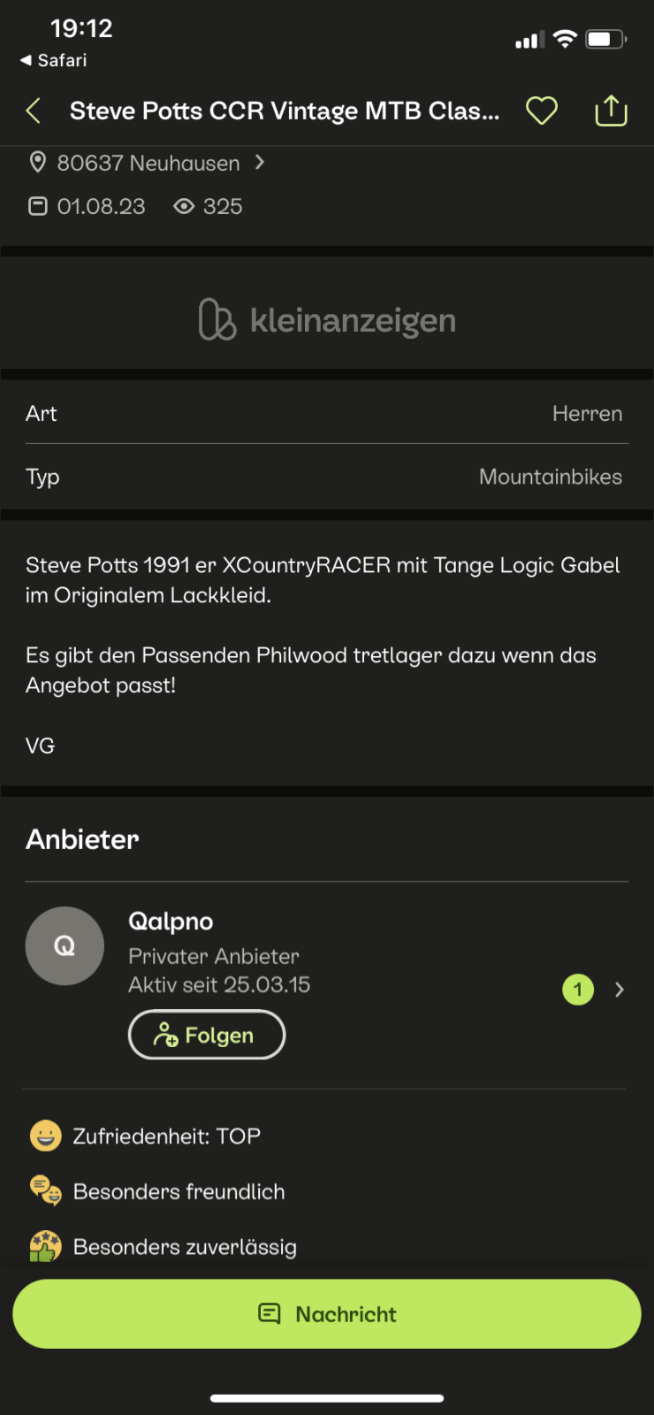Tap the kleinanzeigen logo banner
The width and height of the screenshot is (654, 1415).
[x=327, y=320]
